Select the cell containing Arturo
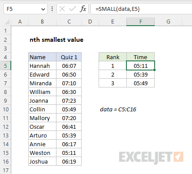192x174 pixels. point(42,135)
